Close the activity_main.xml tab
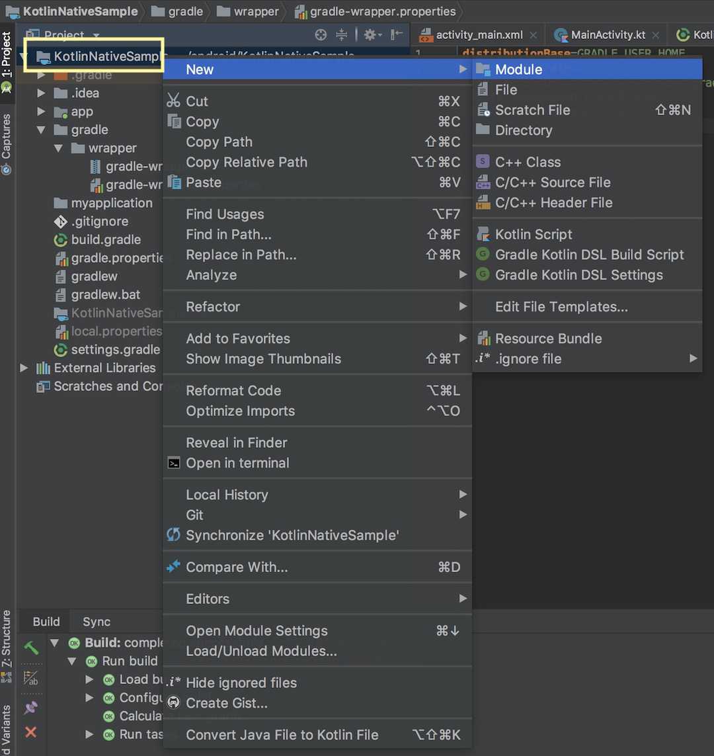The image size is (714, 756). (x=533, y=35)
